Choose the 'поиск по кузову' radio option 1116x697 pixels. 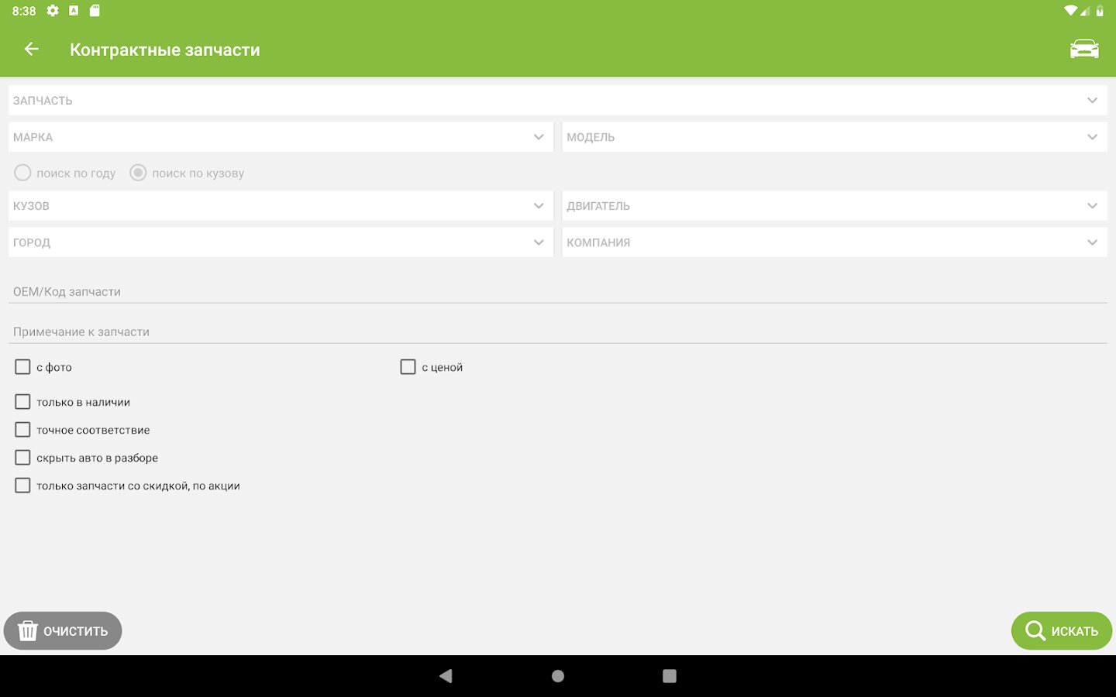tap(138, 173)
